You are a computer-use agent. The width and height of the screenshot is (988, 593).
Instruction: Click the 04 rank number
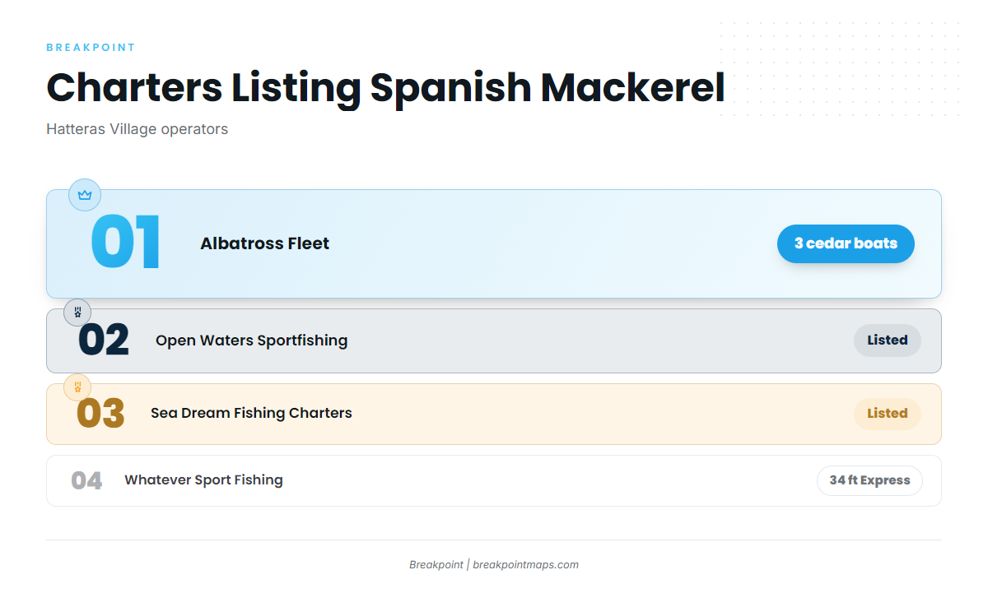[86, 480]
